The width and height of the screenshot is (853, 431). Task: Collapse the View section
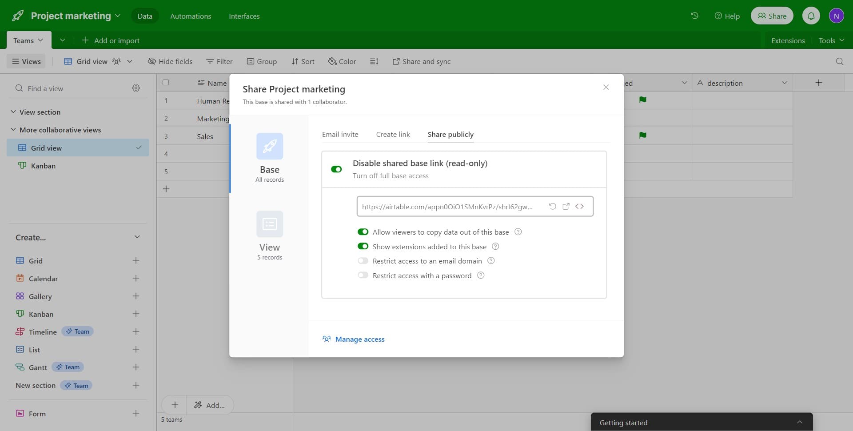pos(13,112)
